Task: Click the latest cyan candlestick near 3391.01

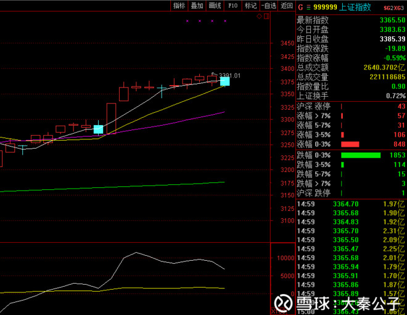Action: (225, 81)
